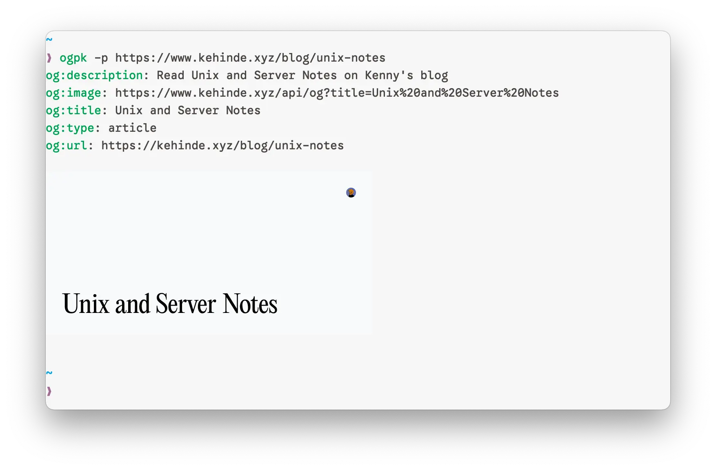Click the bottom tilde directory indicator
The image size is (716, 470).
(49, 373)
